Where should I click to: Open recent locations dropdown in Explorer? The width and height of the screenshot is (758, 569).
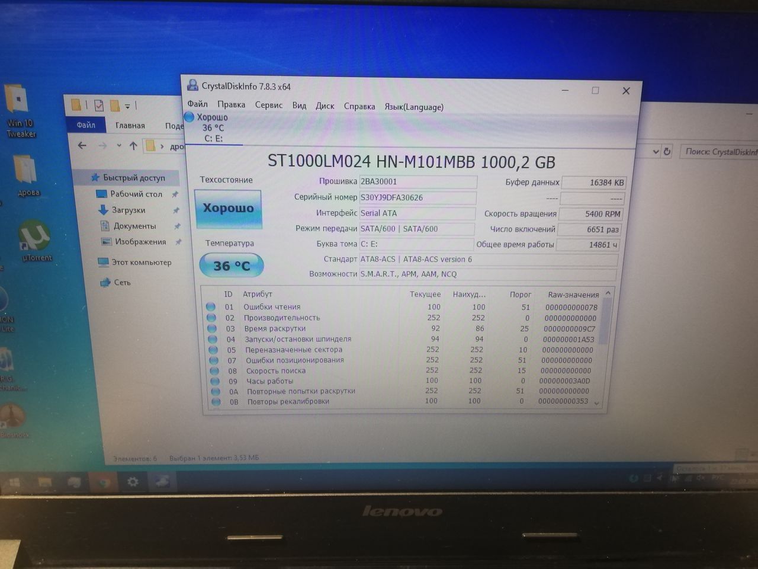click(x=118, y=145)
